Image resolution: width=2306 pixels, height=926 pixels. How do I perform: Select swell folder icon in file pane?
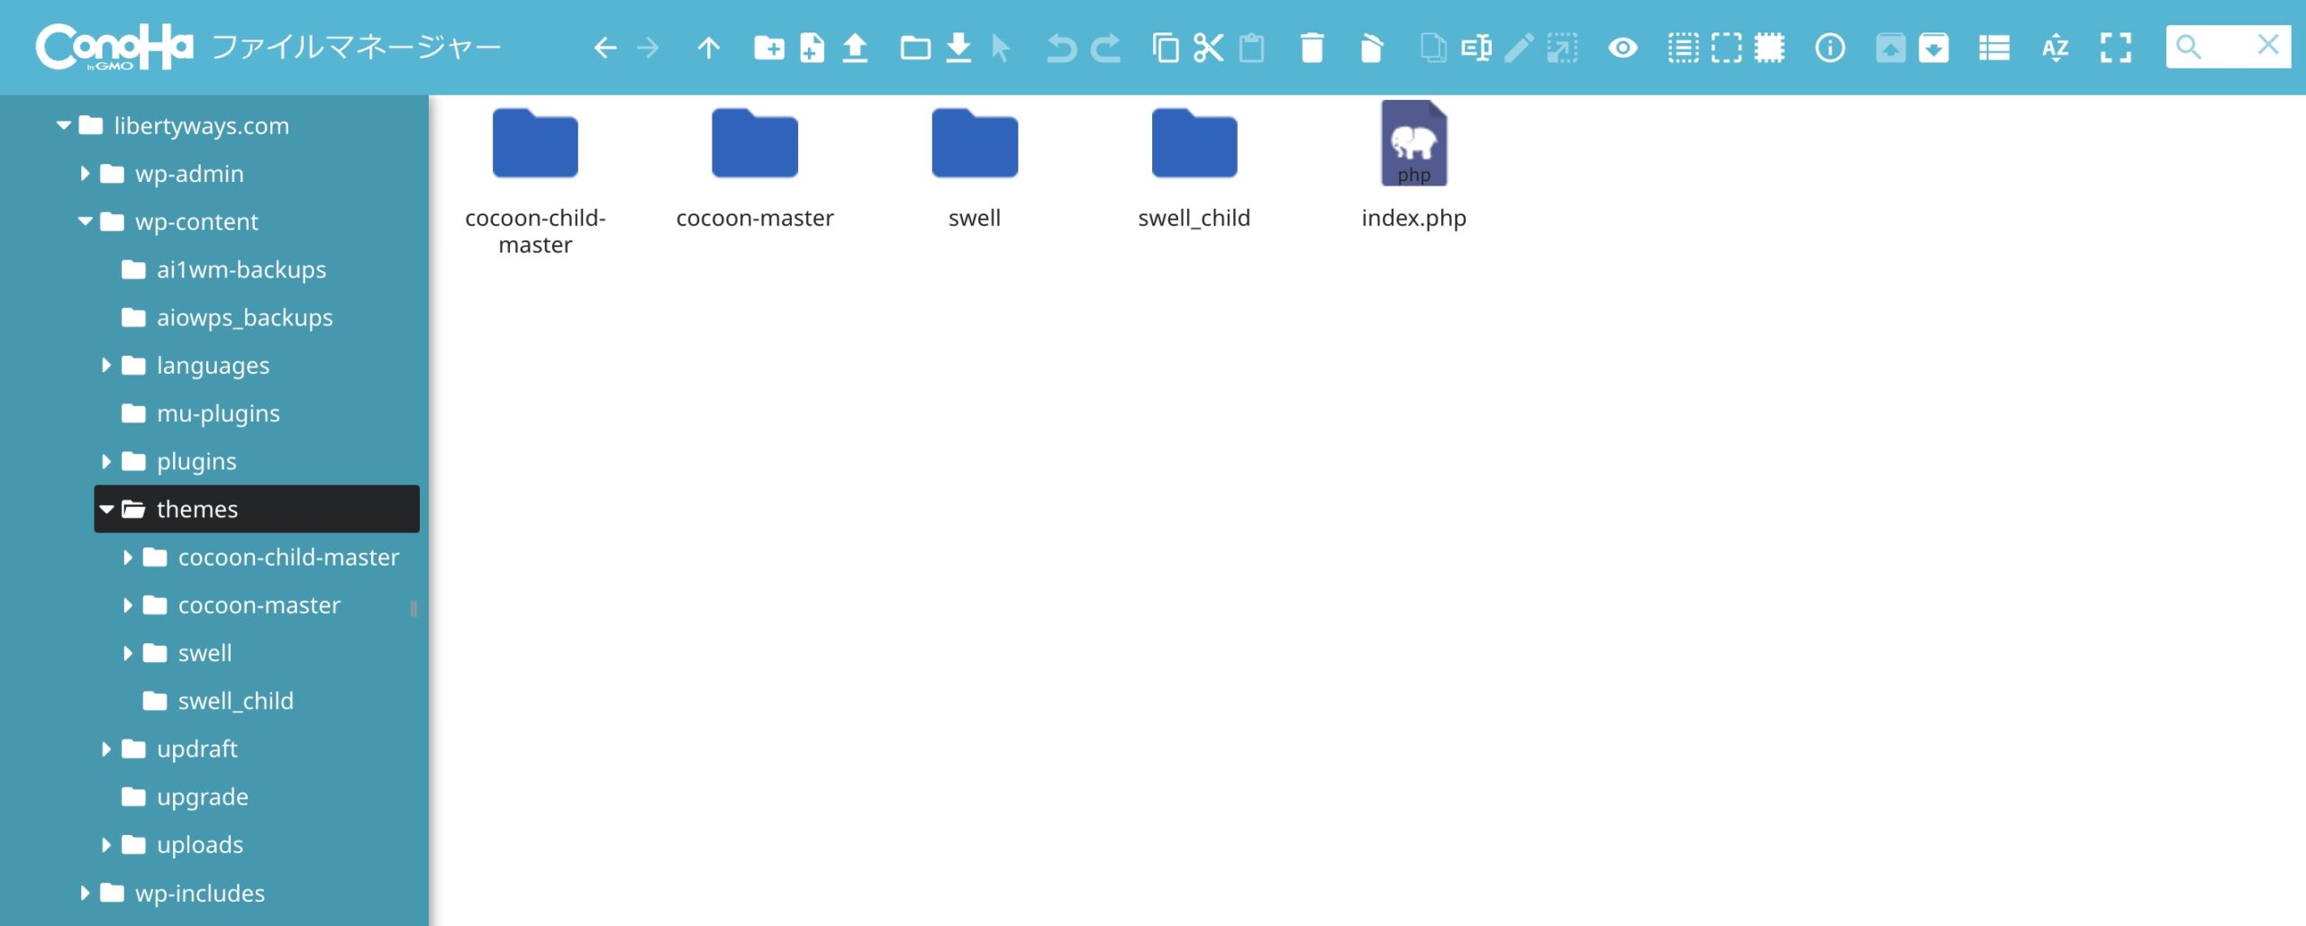pos(975,144)
